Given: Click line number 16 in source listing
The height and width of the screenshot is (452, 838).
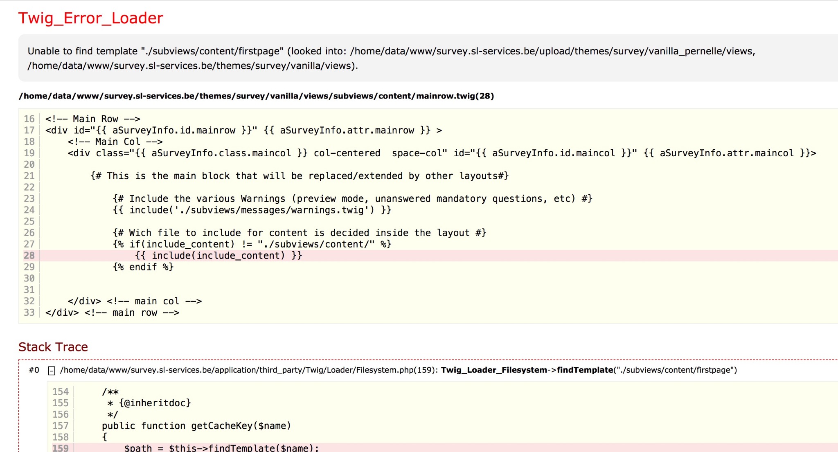Looking at the screenshot, I should (29, 119).
